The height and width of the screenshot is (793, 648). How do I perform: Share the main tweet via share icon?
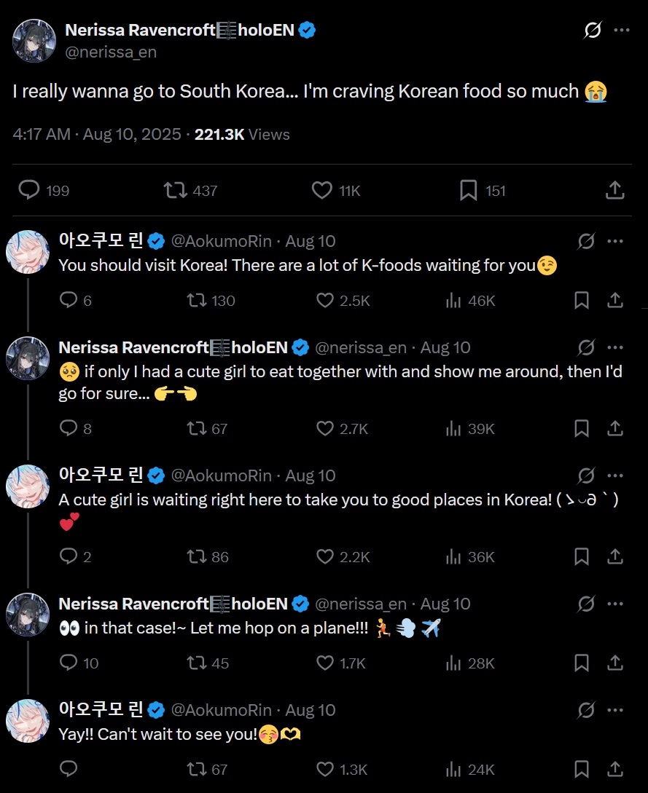(614, 190)
